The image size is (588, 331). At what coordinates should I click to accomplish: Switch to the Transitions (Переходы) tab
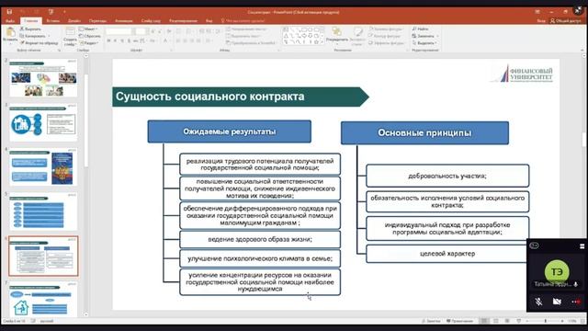click(98, 20)
